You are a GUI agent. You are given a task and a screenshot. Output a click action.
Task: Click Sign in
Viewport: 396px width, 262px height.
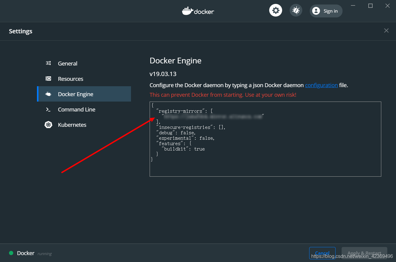331,11
